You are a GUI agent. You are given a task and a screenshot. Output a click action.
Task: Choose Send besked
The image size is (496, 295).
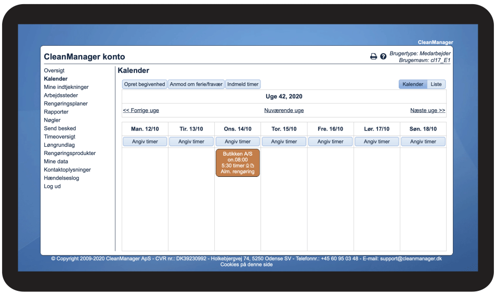[60, 128]
